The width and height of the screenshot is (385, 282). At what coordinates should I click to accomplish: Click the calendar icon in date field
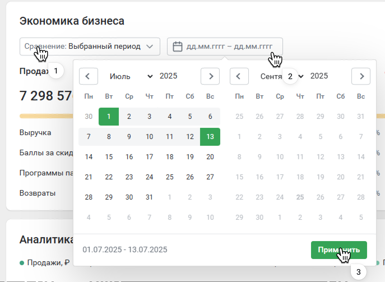[177, 47]
